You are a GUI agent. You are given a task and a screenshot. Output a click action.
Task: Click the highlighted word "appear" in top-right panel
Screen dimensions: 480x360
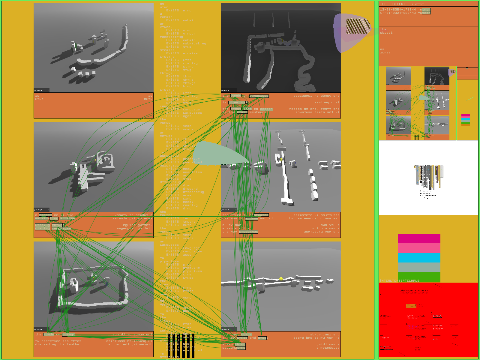pos(266,109)
